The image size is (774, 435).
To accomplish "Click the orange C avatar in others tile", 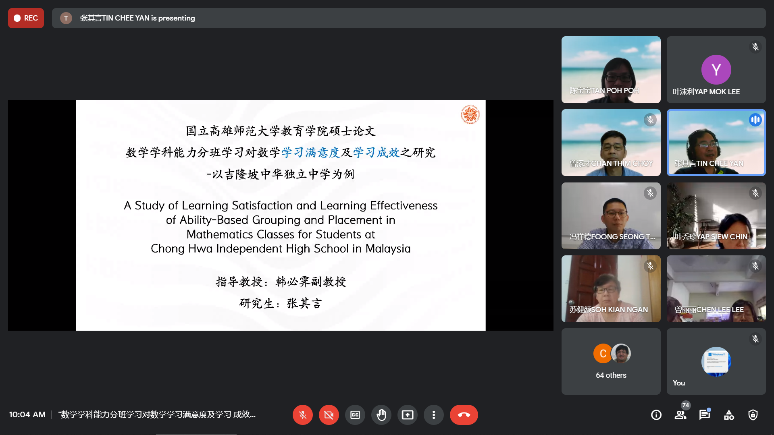I will tap(603, 354).
